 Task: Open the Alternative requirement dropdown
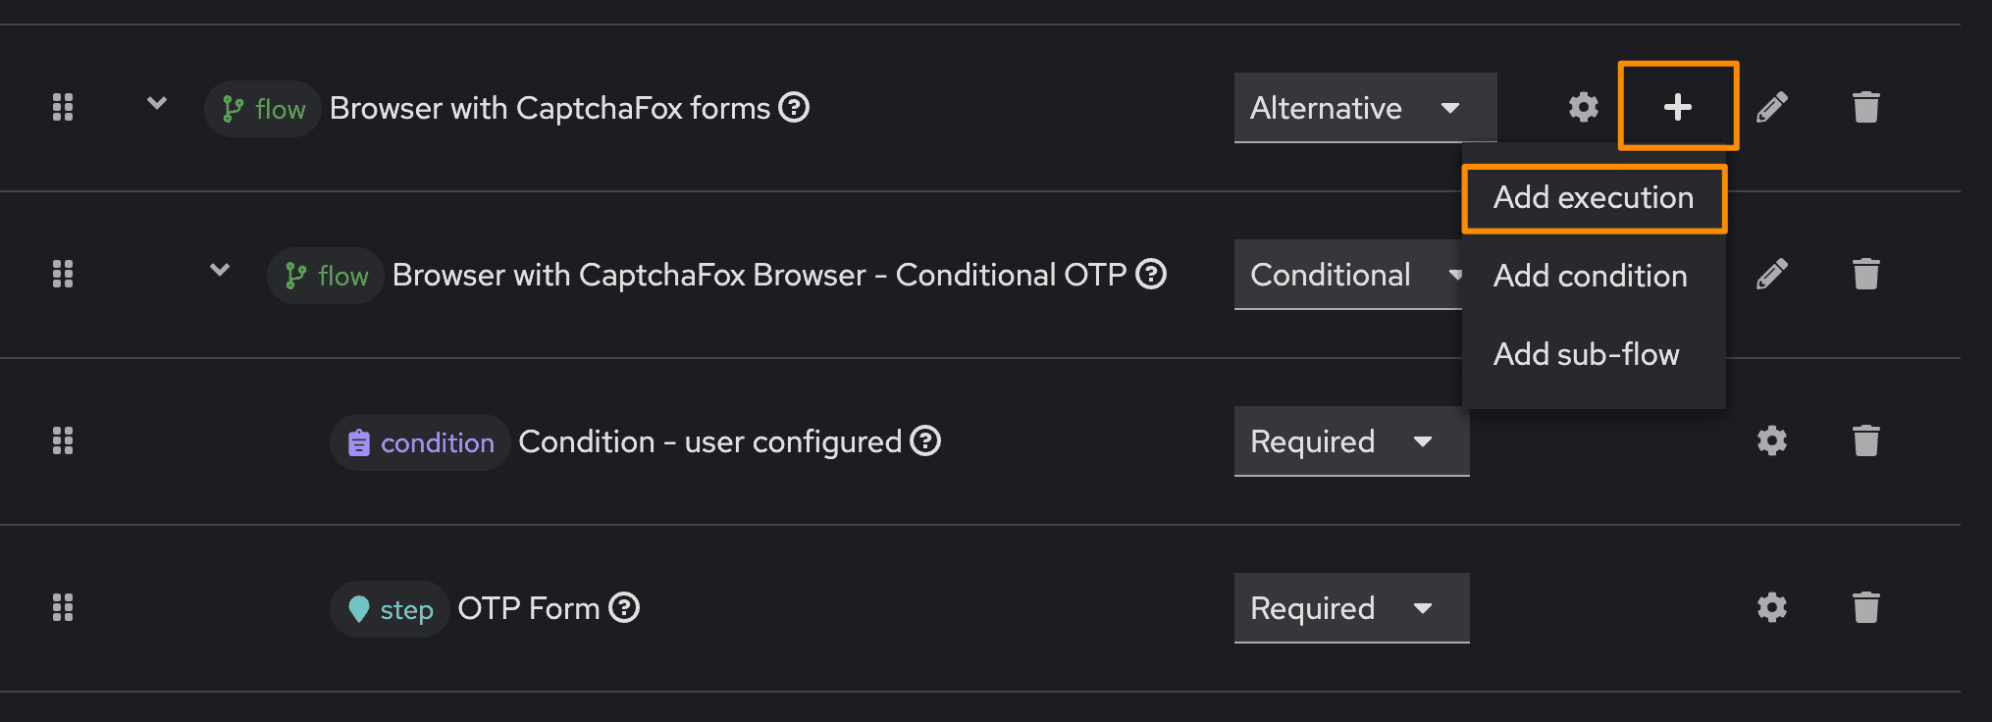coord(1364,108)
